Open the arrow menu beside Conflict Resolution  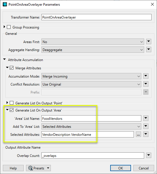tap(146, 84)
